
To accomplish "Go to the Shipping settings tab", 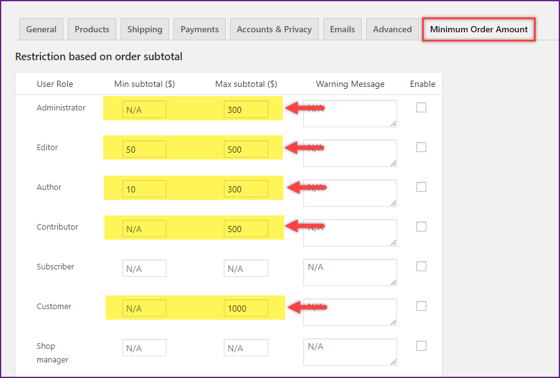I will (145, 29).
